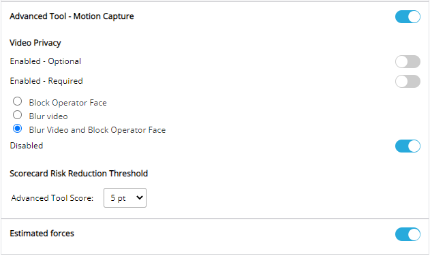Open the Advanced Tool Score dropdown
This screenshot has width=430, height=256.
click(x=125, y=198)
